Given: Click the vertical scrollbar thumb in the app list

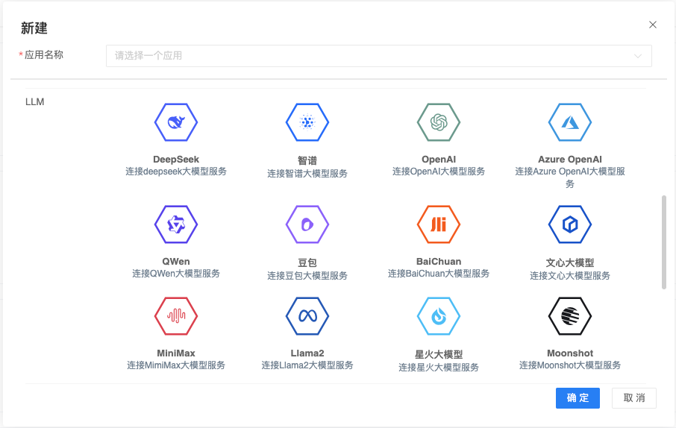Looking at the screenshot, I should pos(664,242).
